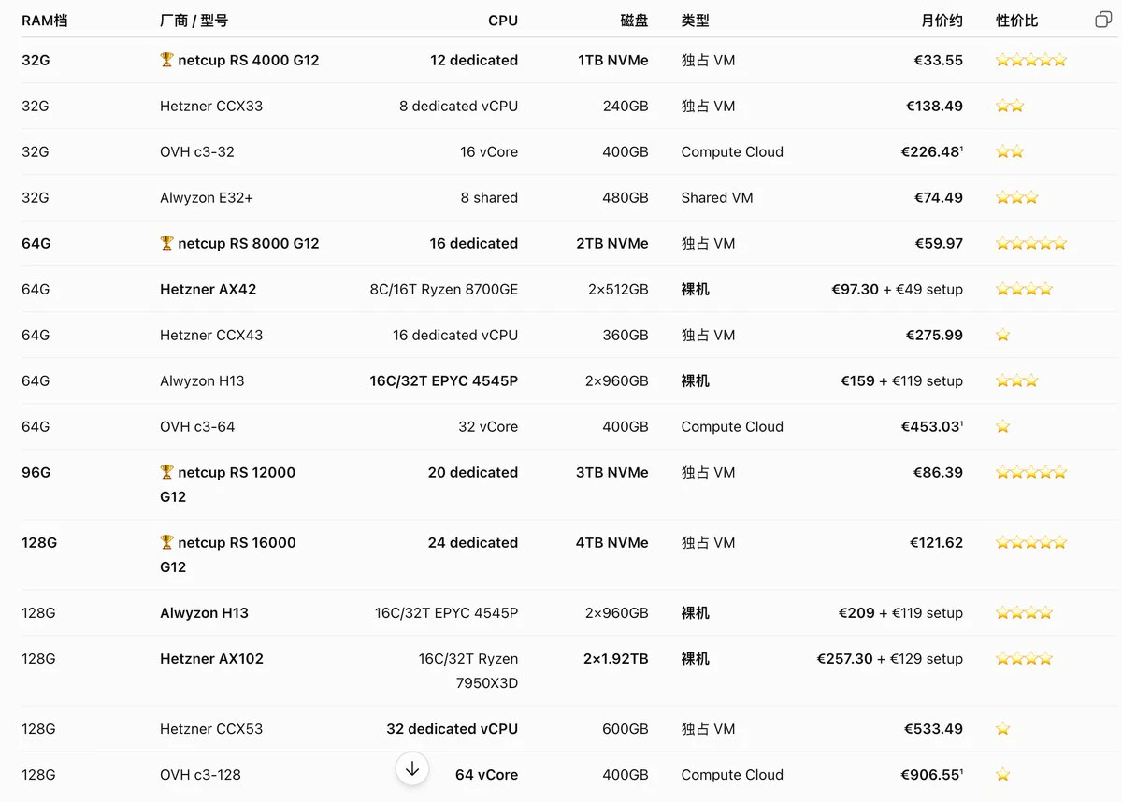Select the Hetzner CCX43 model cell
Screen dimensions: 1122x802
pos(211,335)
